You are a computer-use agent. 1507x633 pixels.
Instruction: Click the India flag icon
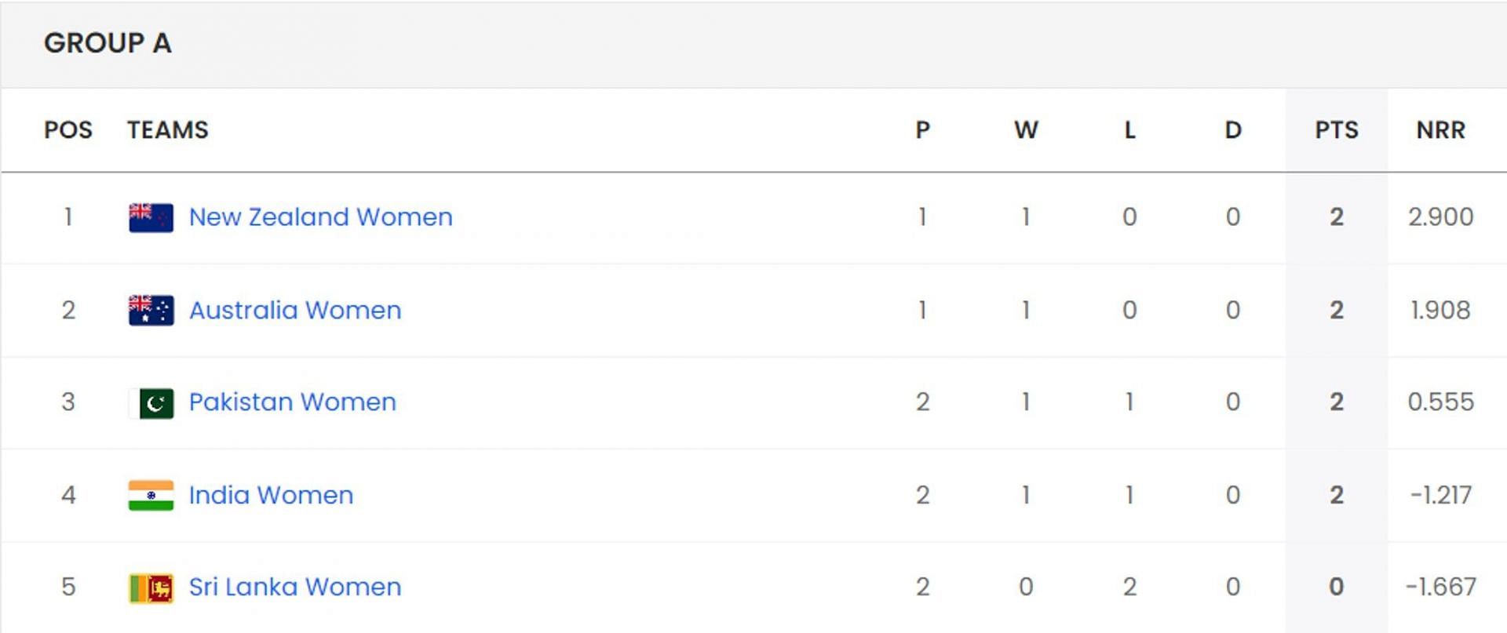(151, 495)
